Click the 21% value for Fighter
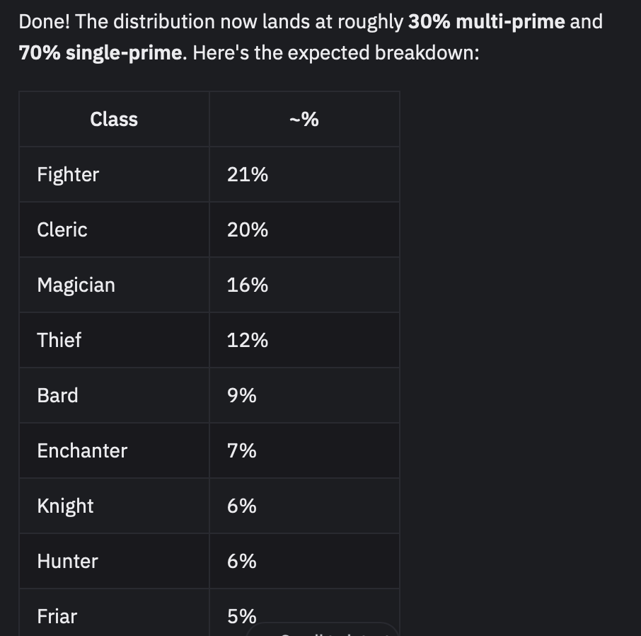Viewport: 641px width, 636px height. 248,174
